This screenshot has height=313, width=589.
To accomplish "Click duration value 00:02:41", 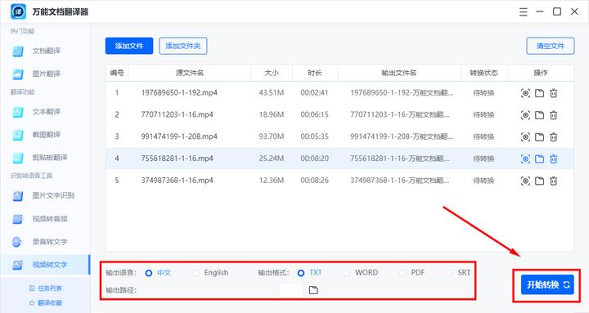I will (314, 92).
